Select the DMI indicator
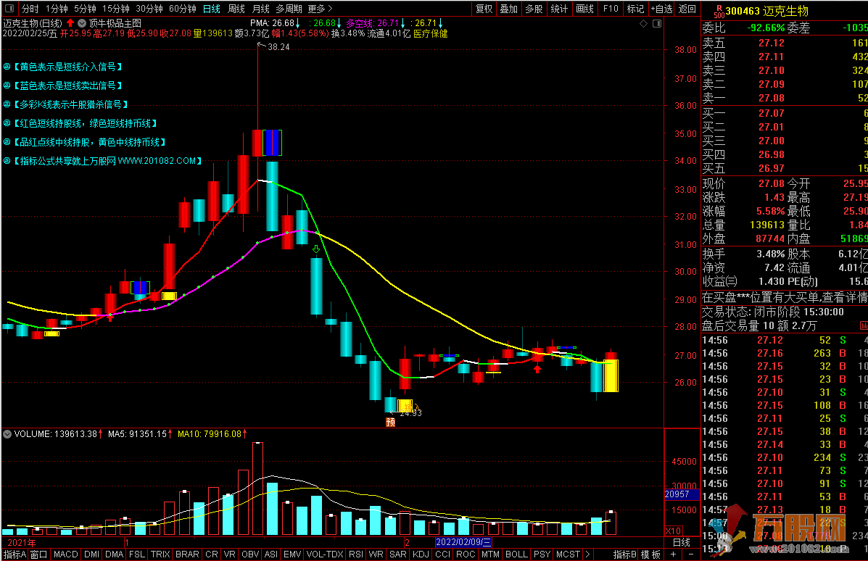Screen dimensions: 868x561 click(x=92, y=554)
